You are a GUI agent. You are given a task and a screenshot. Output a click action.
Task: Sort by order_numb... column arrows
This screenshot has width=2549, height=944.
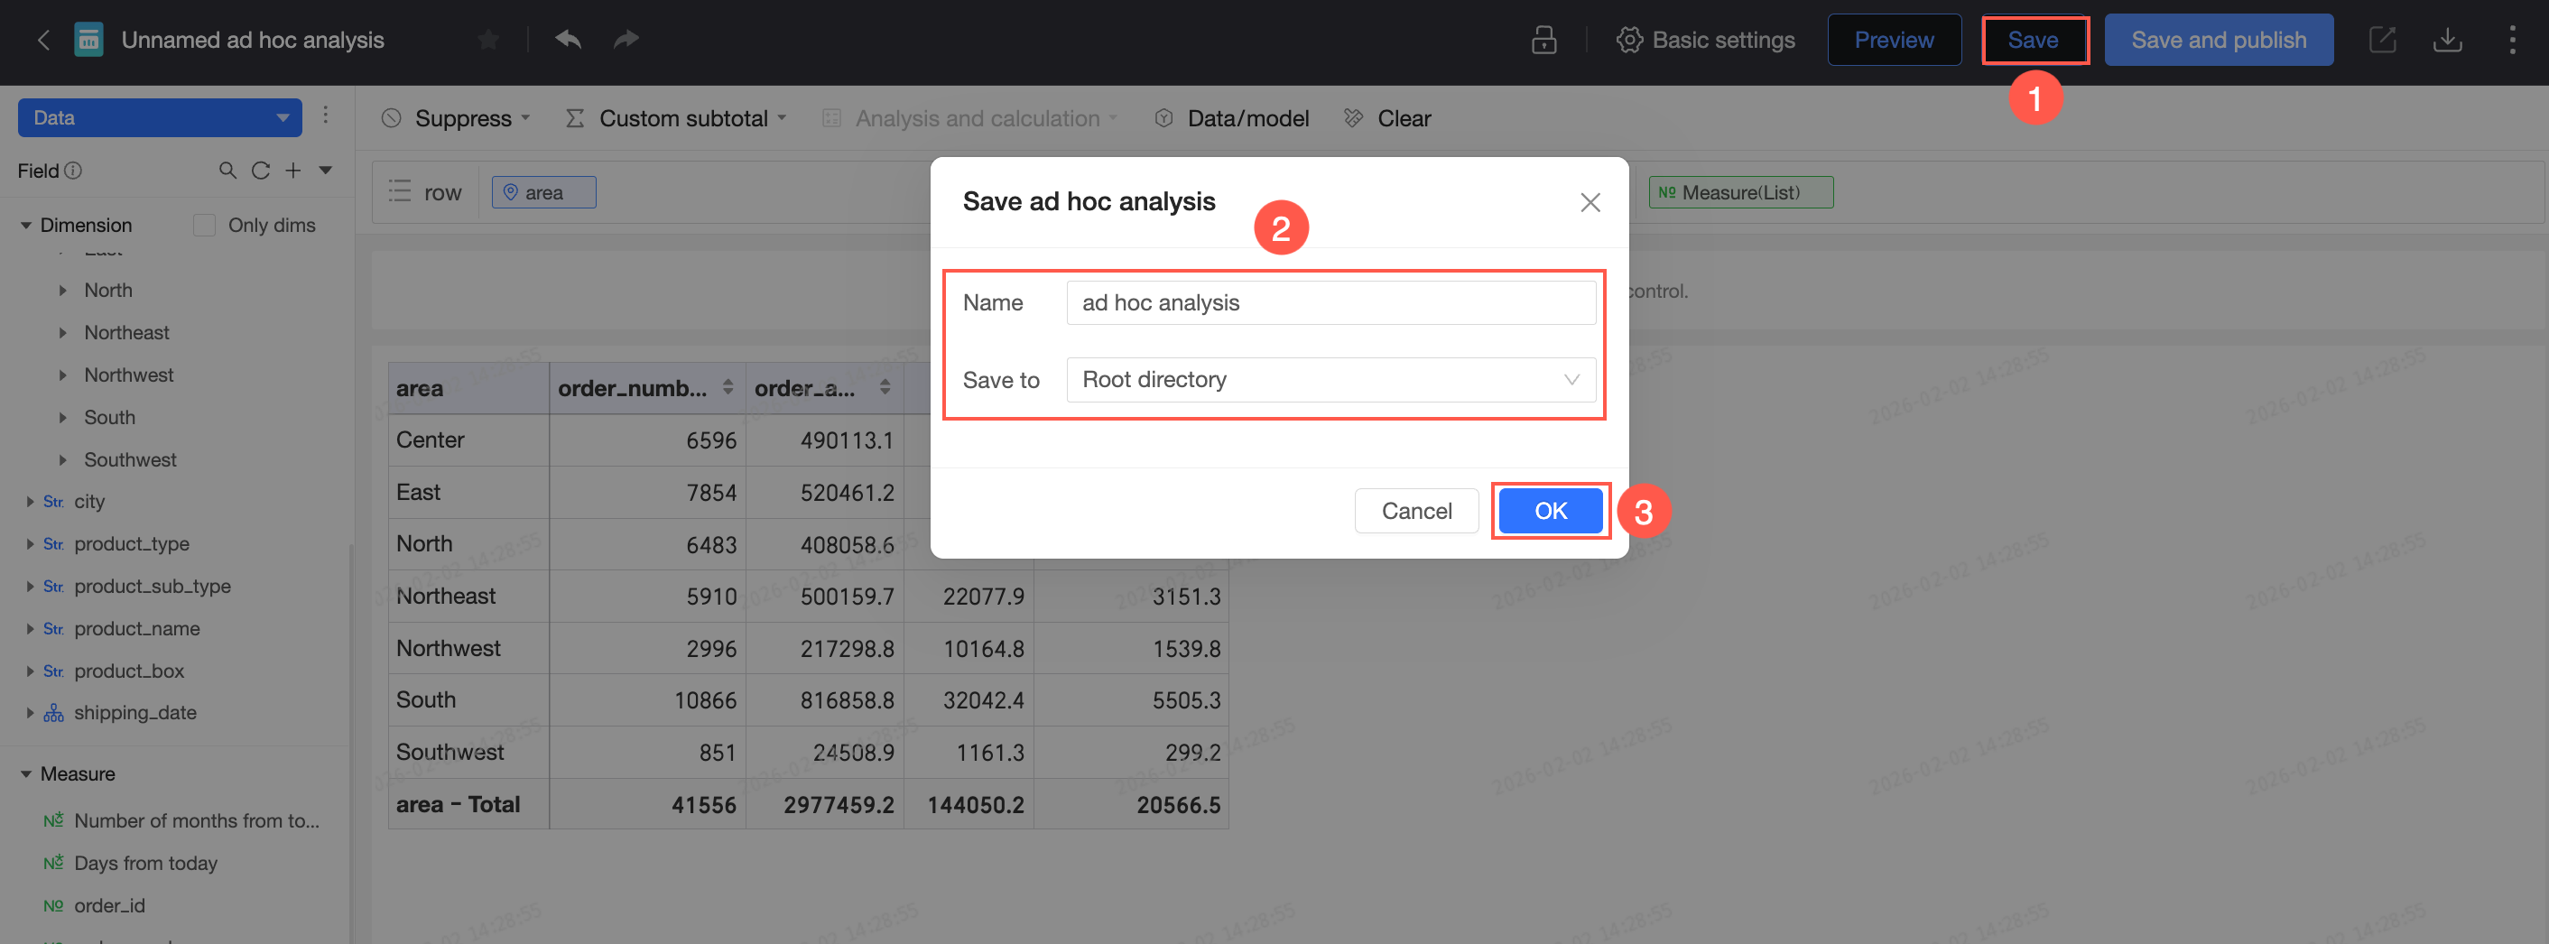[728, 387]
